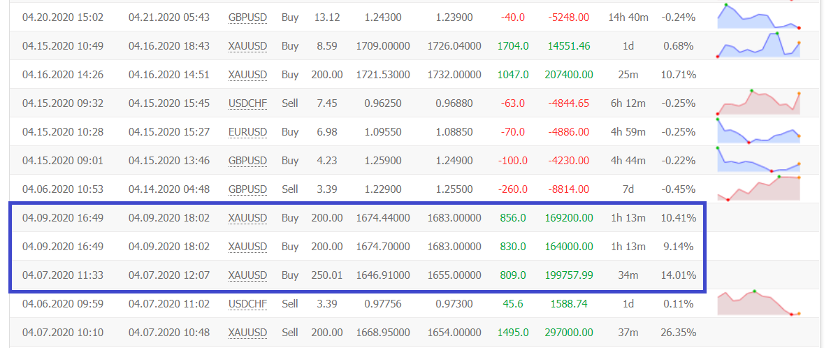Open the EURUSD symbol link
The image size is (831, 348).
[247, 131]
